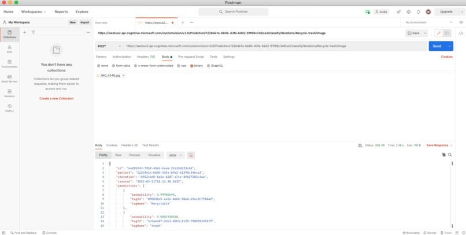Select the x-www-form-urlencoded body option
The image size is (466, 235).
click(153, 66)
